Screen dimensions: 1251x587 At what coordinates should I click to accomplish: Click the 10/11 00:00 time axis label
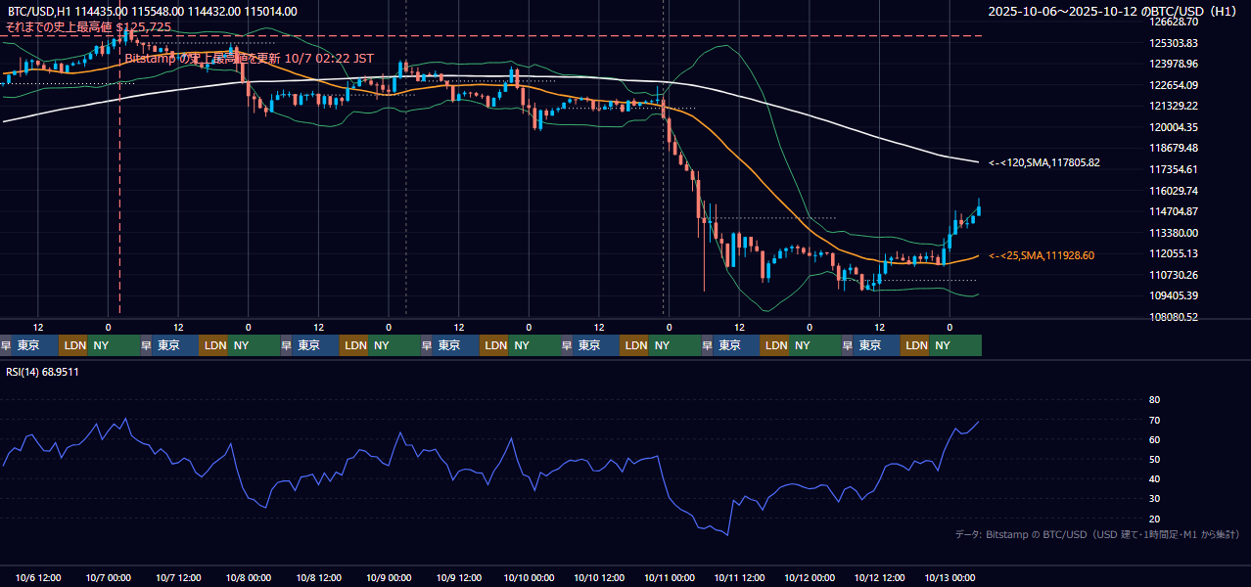tap(669, 577)
